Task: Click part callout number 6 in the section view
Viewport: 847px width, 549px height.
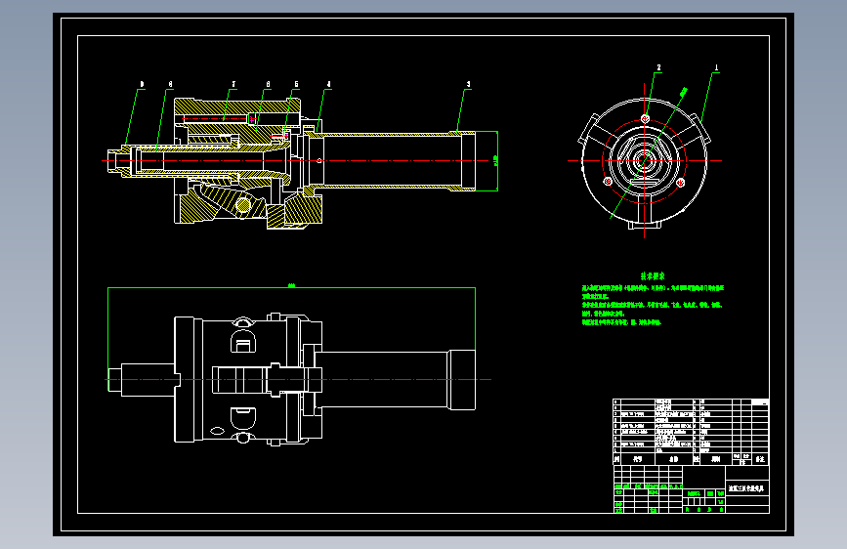Action: [268, 84]
